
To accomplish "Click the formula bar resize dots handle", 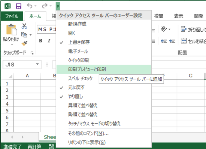I will click(x=47, y=65).
